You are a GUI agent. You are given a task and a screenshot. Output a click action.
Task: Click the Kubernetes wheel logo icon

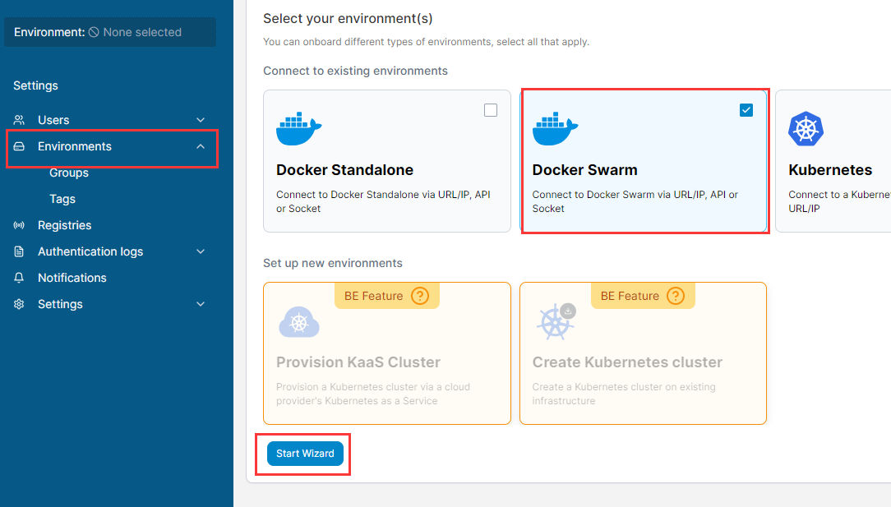pyautogui.click(x=806, y=129)
